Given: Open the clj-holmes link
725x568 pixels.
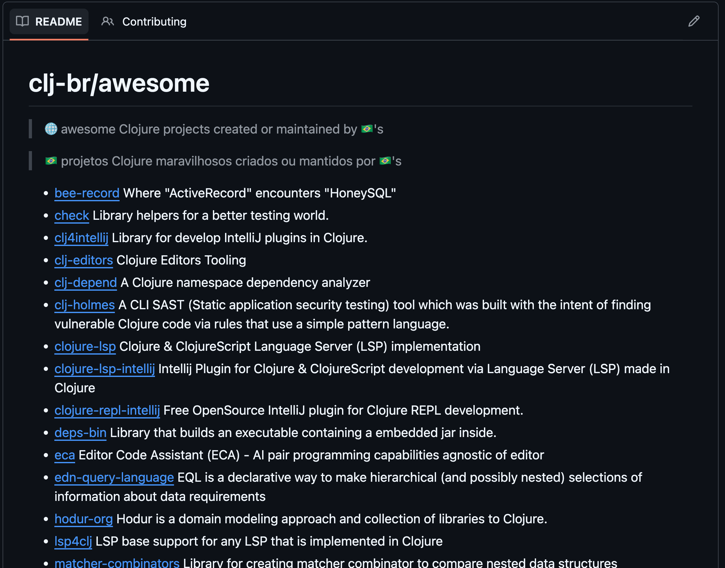Looking at the screenshot, I should coord(84,305).
